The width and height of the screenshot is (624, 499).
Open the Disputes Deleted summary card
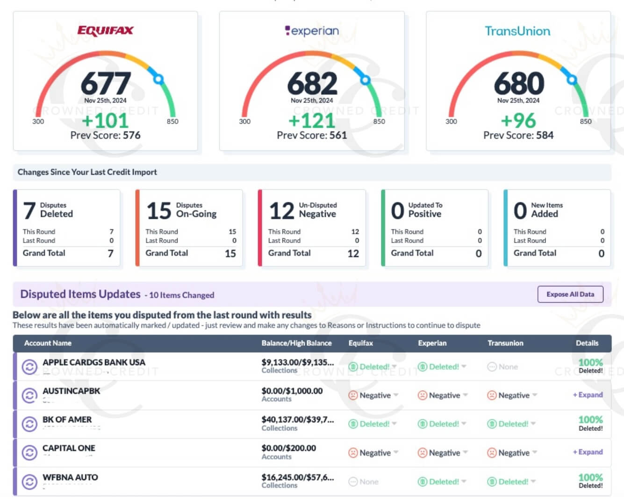(67, 228)
